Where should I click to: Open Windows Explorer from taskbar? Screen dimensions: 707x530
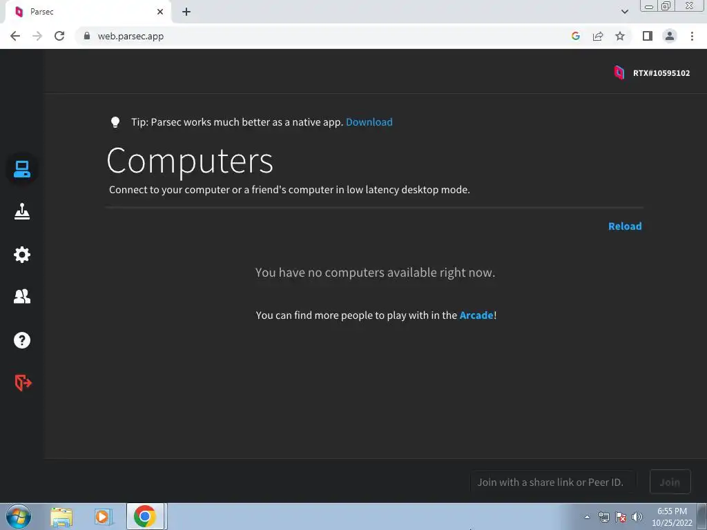pyautogui.click(x=61, y=517)
